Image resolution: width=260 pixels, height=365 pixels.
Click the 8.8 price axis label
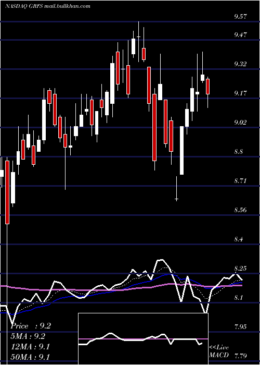coord(239,152)
